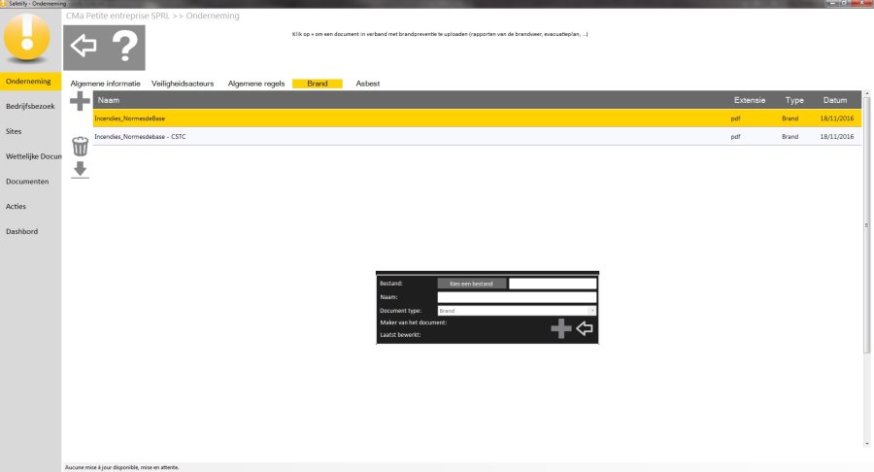
Task: Switch to Algemene informatie tab
Action: [105, 84]
